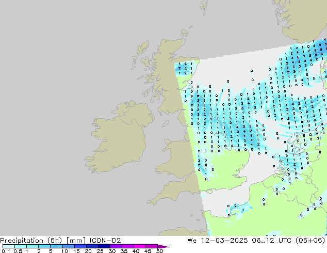Click the '(06+06)' forecast offset text
This screenshot has width=327, height=253.
(x=310, y=241)
